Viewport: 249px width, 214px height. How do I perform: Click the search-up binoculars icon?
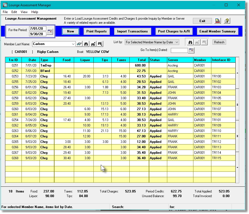93,44
